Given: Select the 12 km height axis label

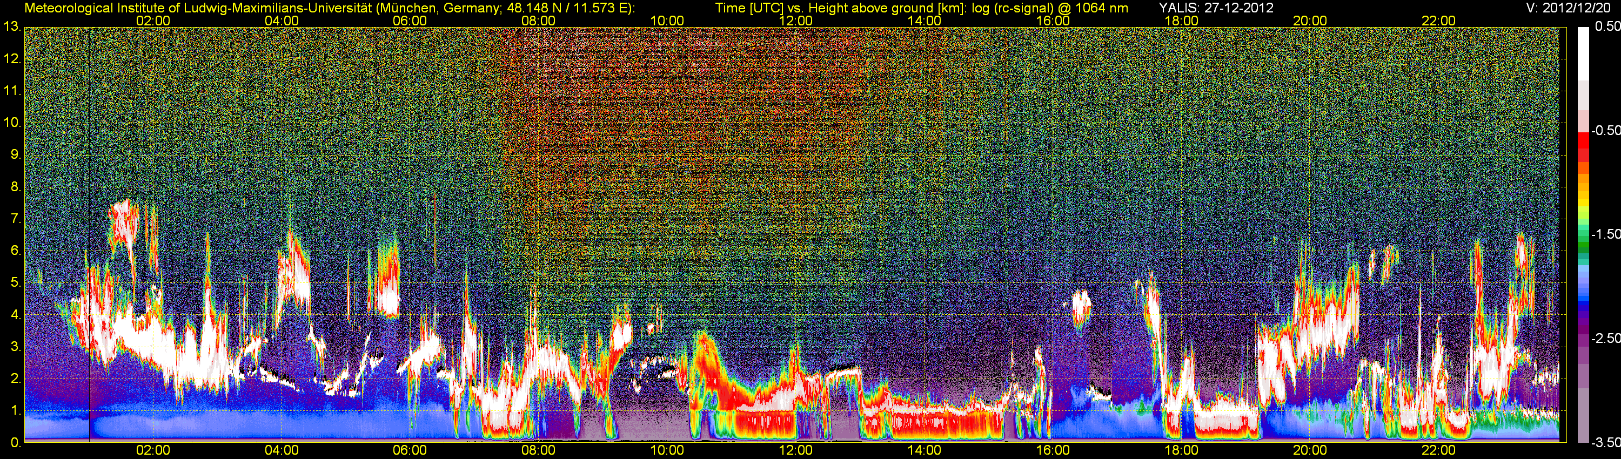Looking at the screenshot, I should point(11,59).
